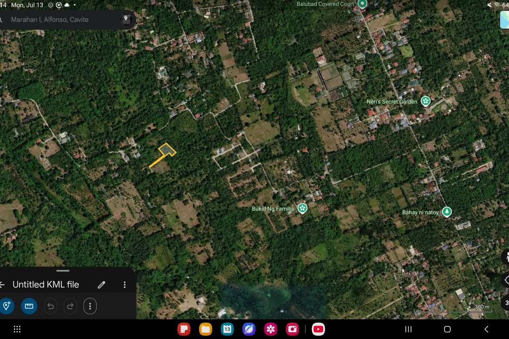Image resolution: width=509 pixels, height=339 pixels.
Task: Click the Bahay ni natoy label
Action: (420, 212)
